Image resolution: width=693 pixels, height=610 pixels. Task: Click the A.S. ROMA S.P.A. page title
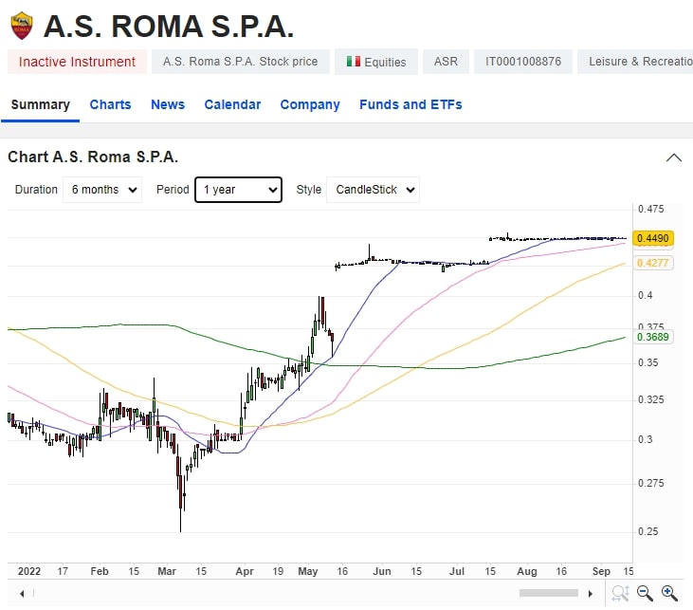tap(169, 27)
